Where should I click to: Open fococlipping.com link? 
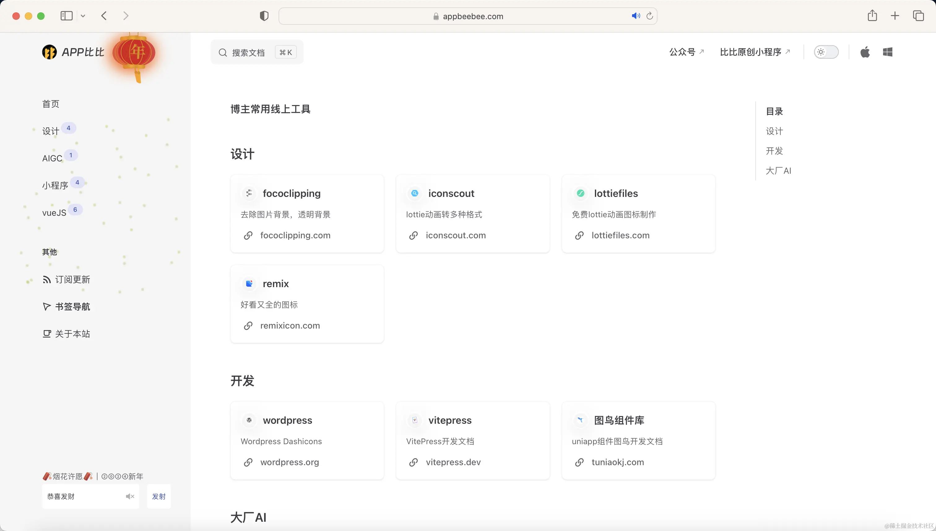pos(295,236)
